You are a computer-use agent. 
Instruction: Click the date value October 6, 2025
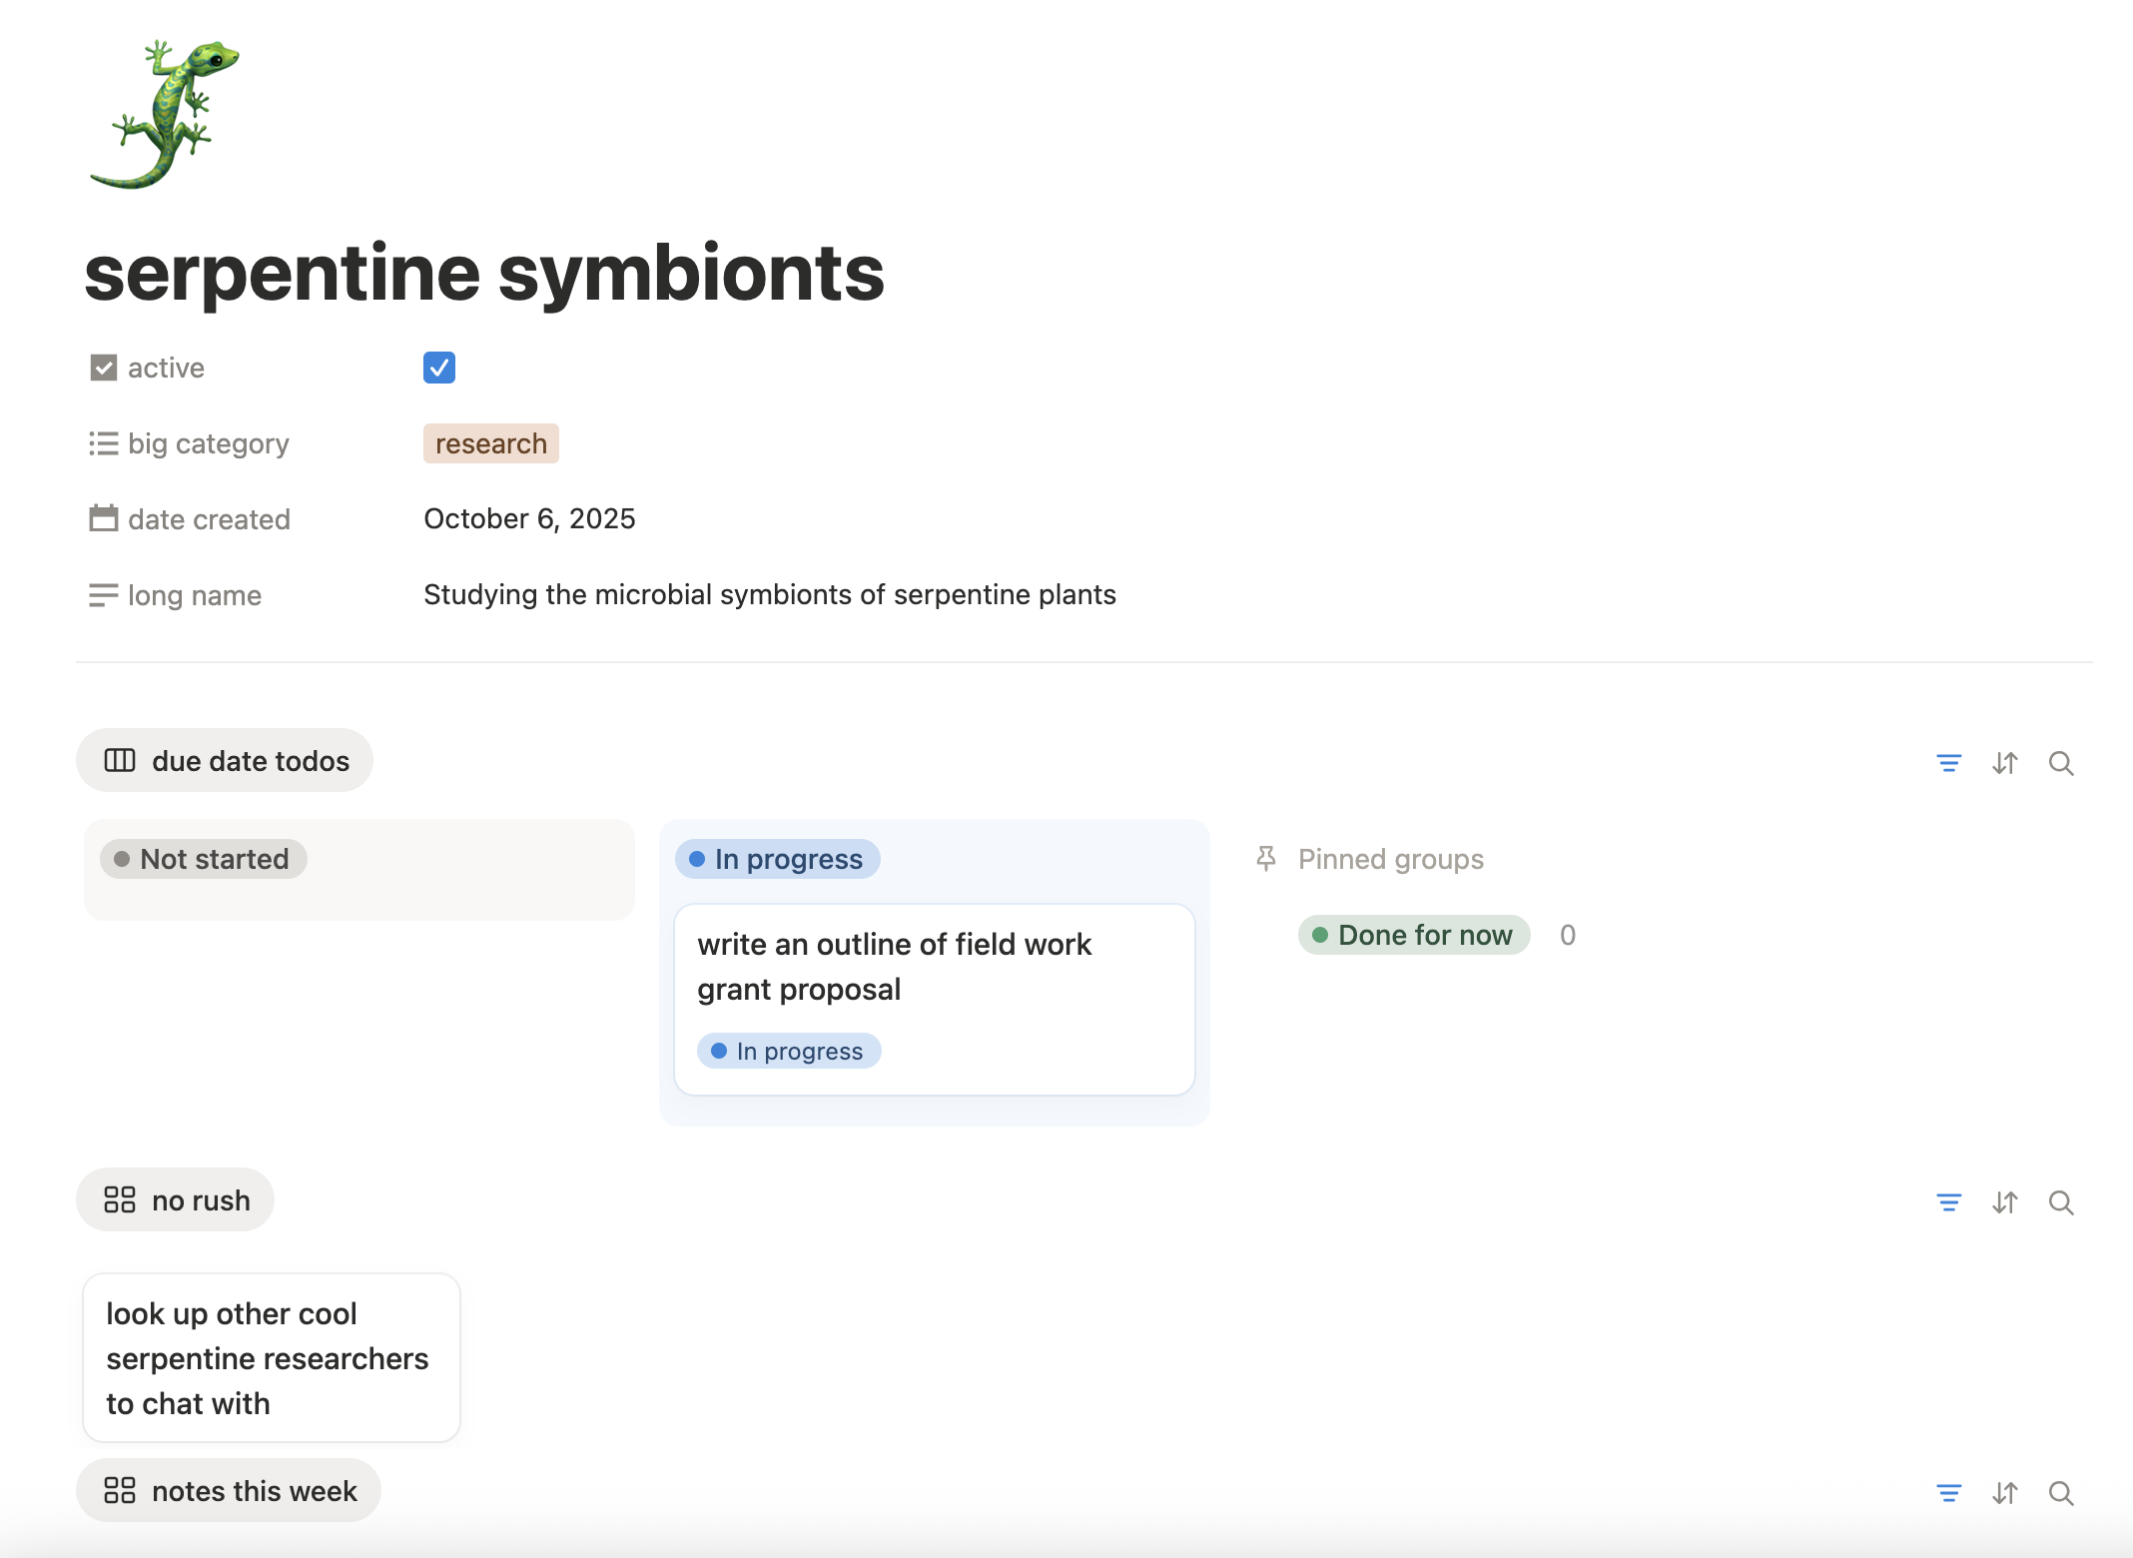[529, 518]
